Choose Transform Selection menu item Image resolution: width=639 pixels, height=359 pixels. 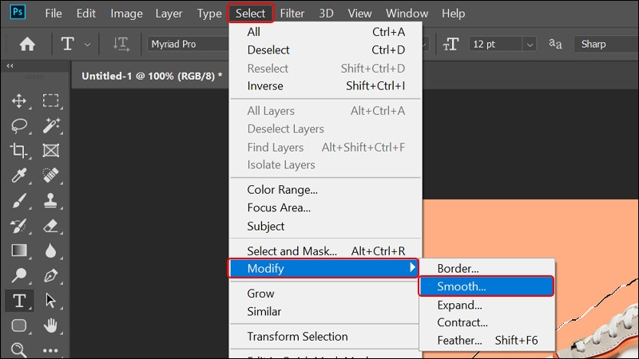coord(324,337)
